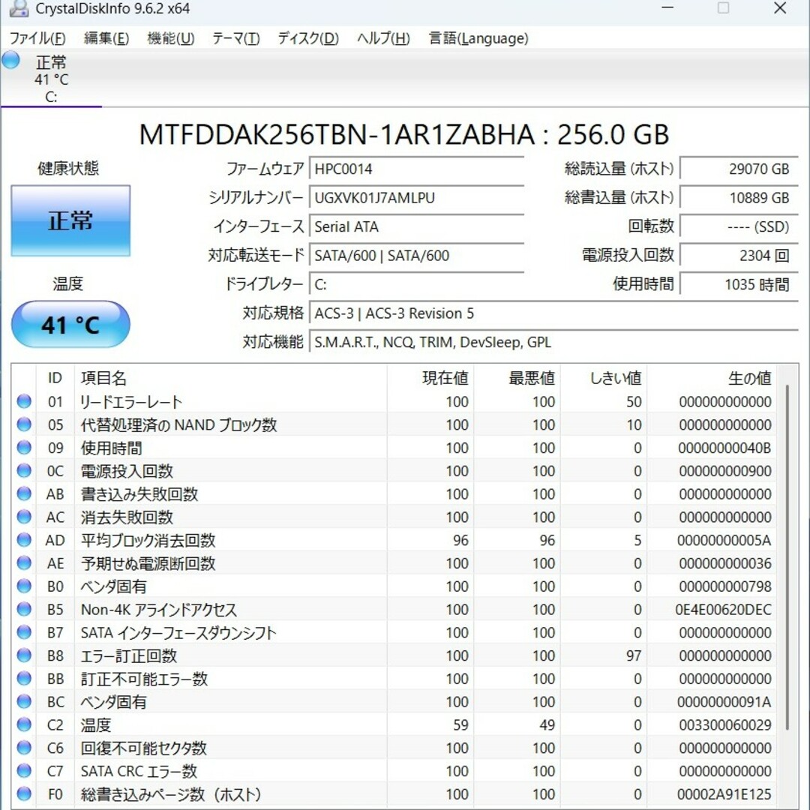This screenshot has height=810, width=810.
Task: Open the 編集(E) menu
Action: 106,38
